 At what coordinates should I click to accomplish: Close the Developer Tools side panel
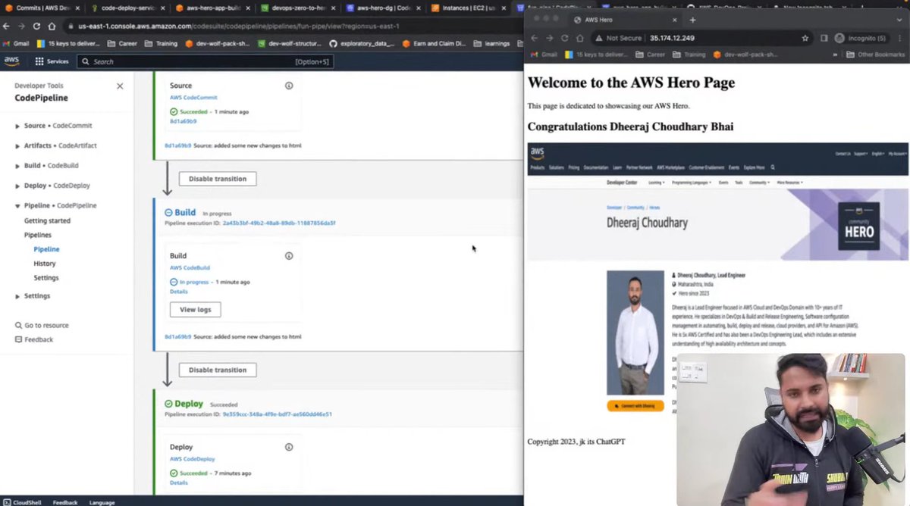pos(120,86)
